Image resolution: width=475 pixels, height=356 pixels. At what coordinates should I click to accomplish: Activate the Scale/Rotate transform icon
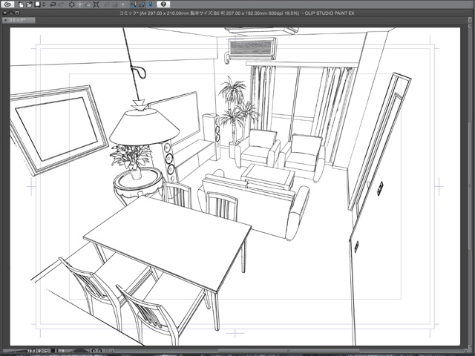pos(96,4)
